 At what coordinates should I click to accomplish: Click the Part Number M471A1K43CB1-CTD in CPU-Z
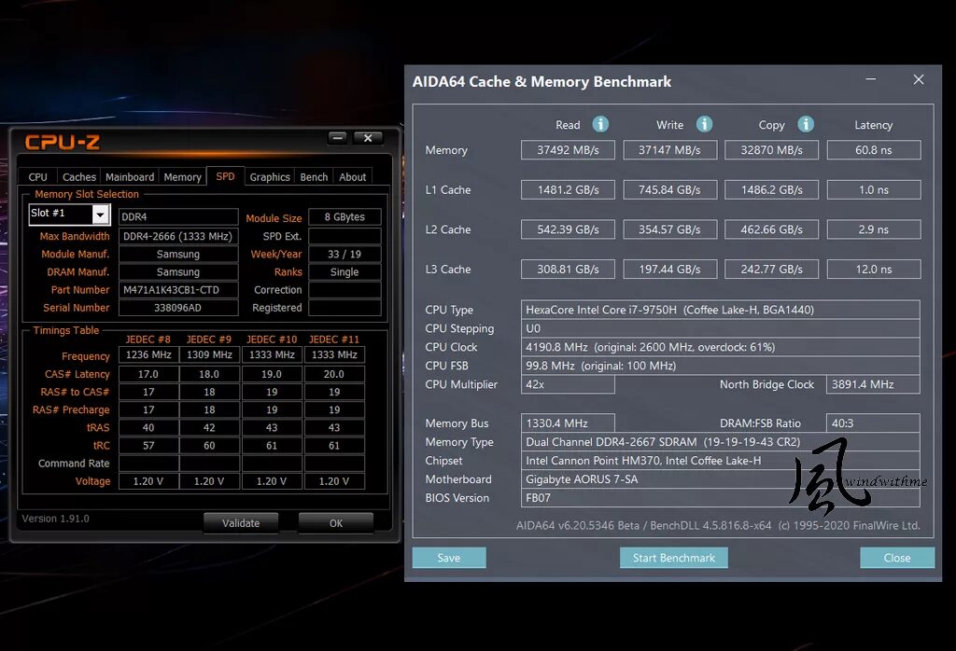[178, 290]
